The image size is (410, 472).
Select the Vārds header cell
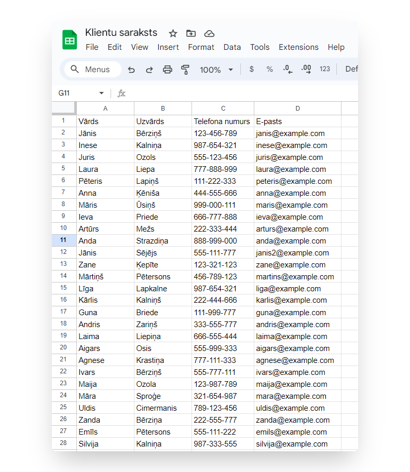coord(105,122)
